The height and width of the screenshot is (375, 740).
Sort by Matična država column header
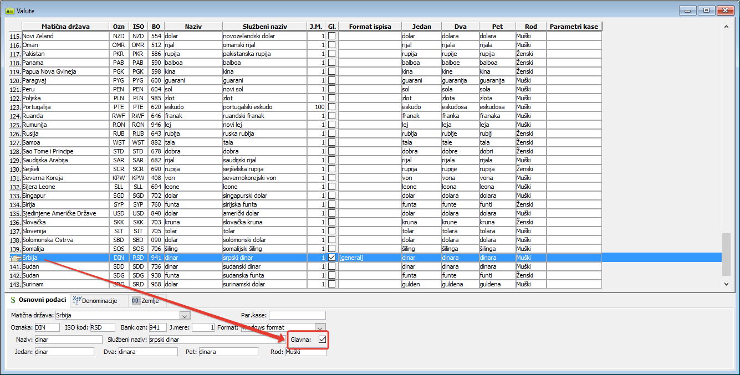(65, 27)
